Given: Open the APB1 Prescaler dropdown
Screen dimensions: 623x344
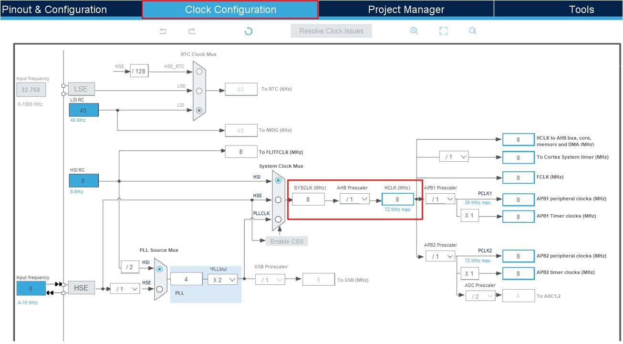Looking at the screenshot, I should 440,199.
